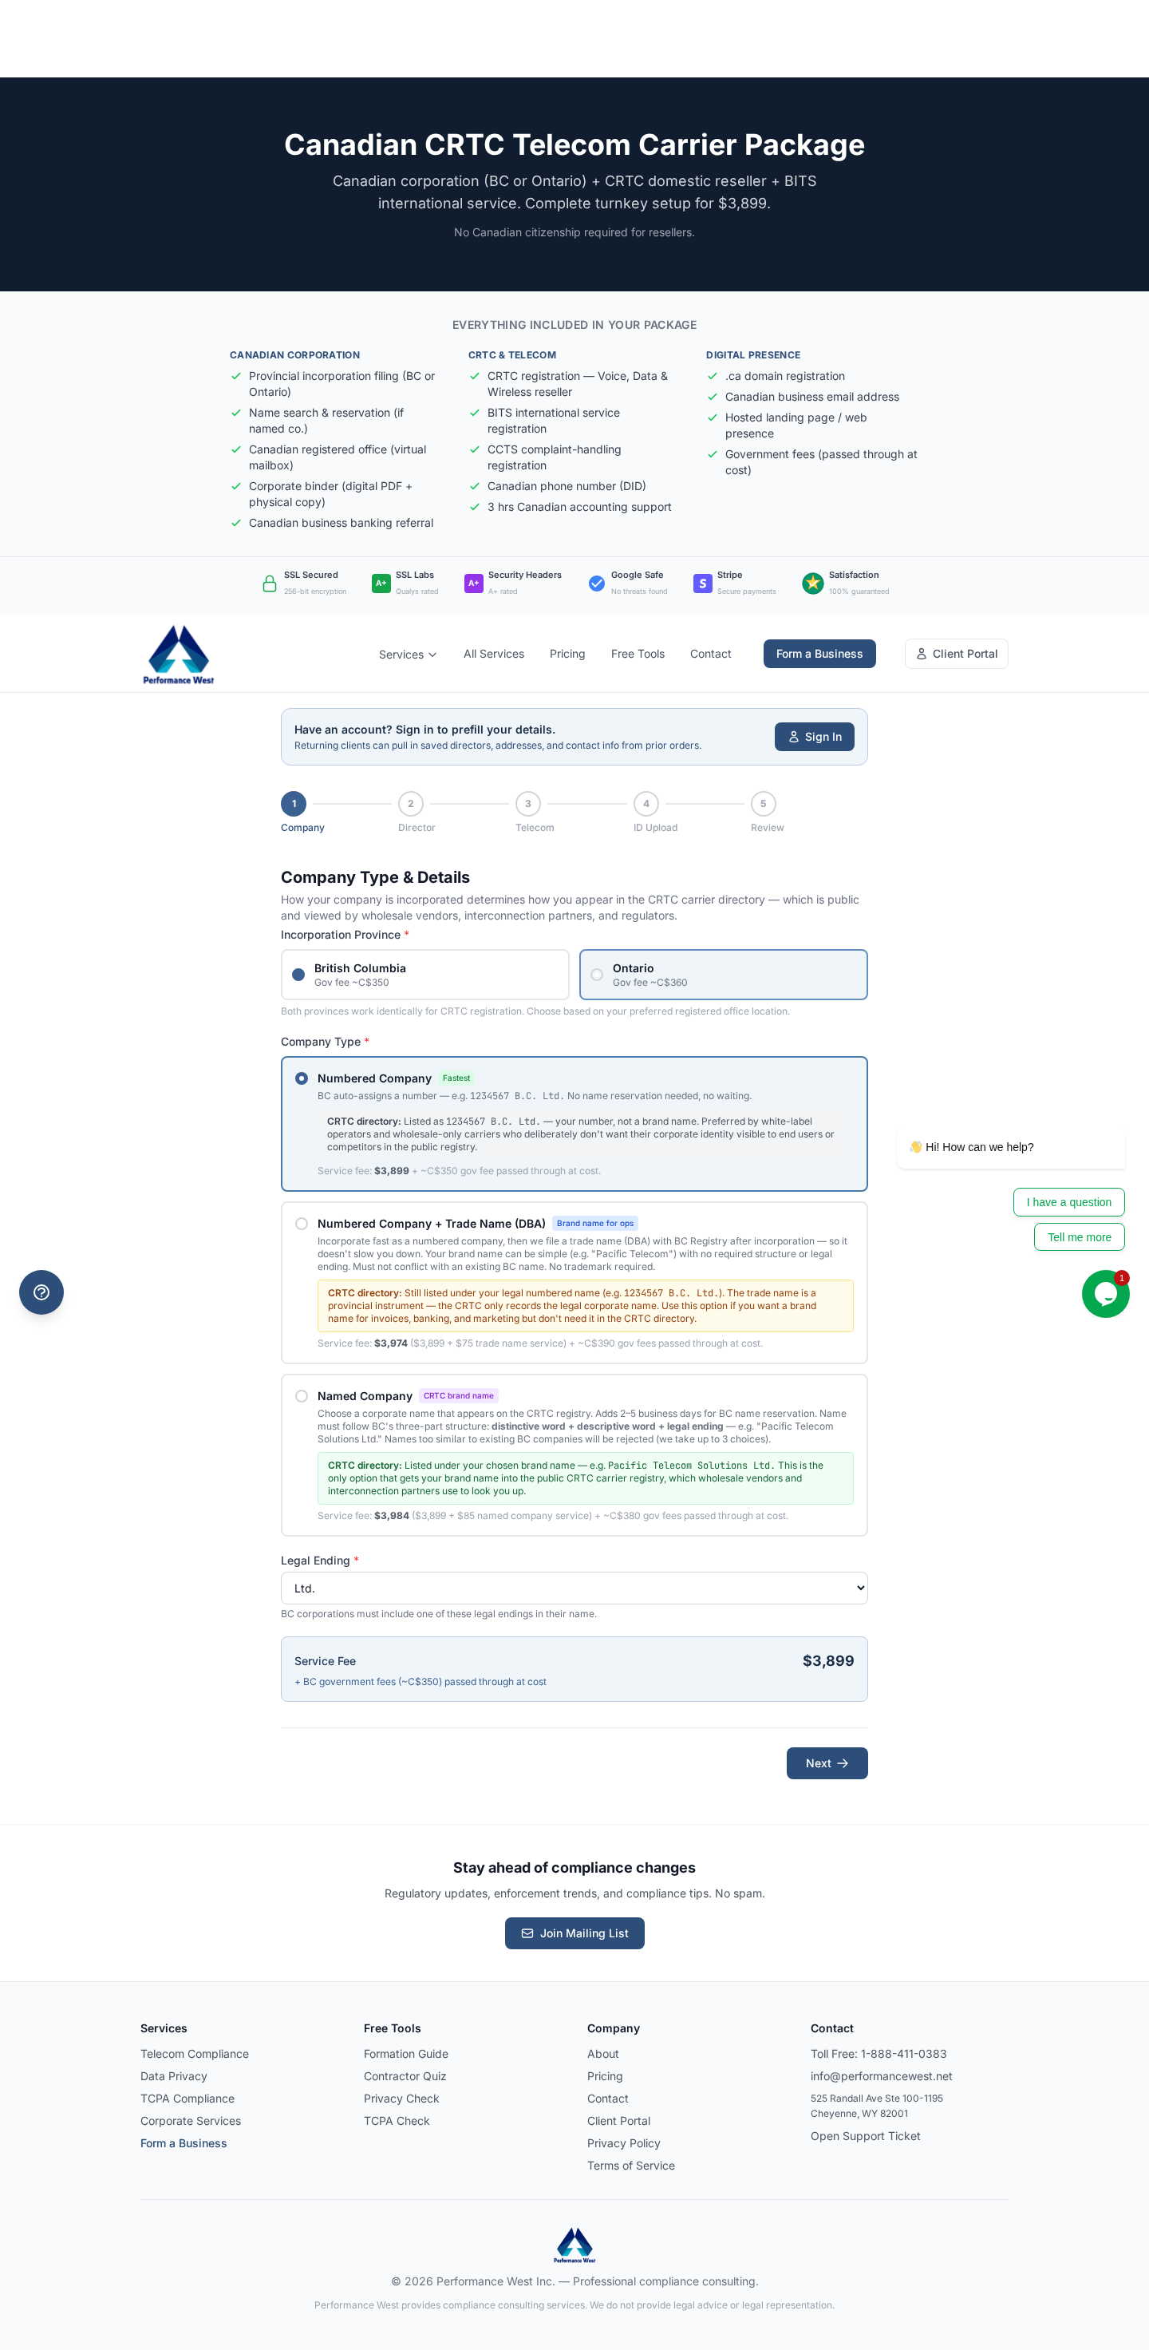Image resolution: width=1149 pixels, height=2350 pixels.
Task: Click the Next button
Action: [826, 1763]
